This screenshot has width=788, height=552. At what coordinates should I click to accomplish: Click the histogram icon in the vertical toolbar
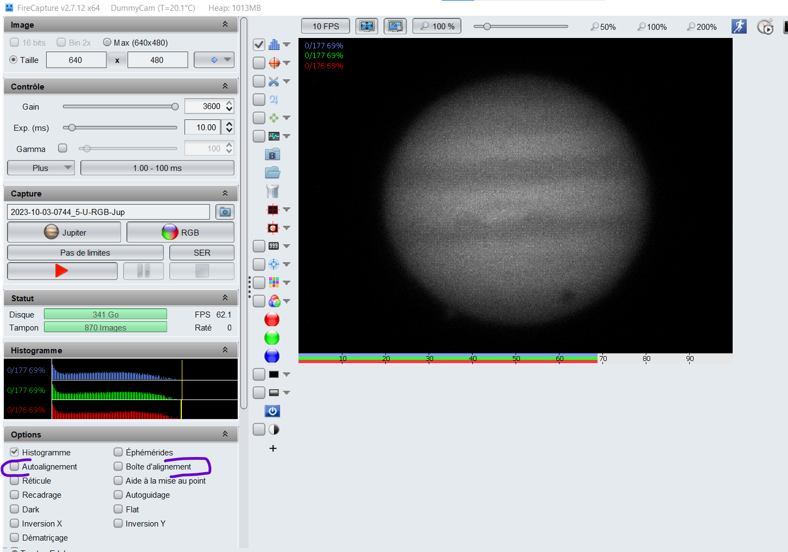pyautogui.click(x=274, y=45)
